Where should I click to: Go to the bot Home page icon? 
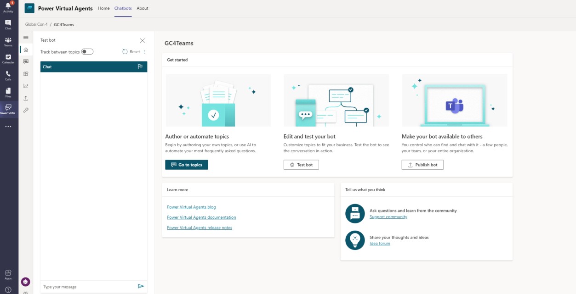(x=26, y=50)
